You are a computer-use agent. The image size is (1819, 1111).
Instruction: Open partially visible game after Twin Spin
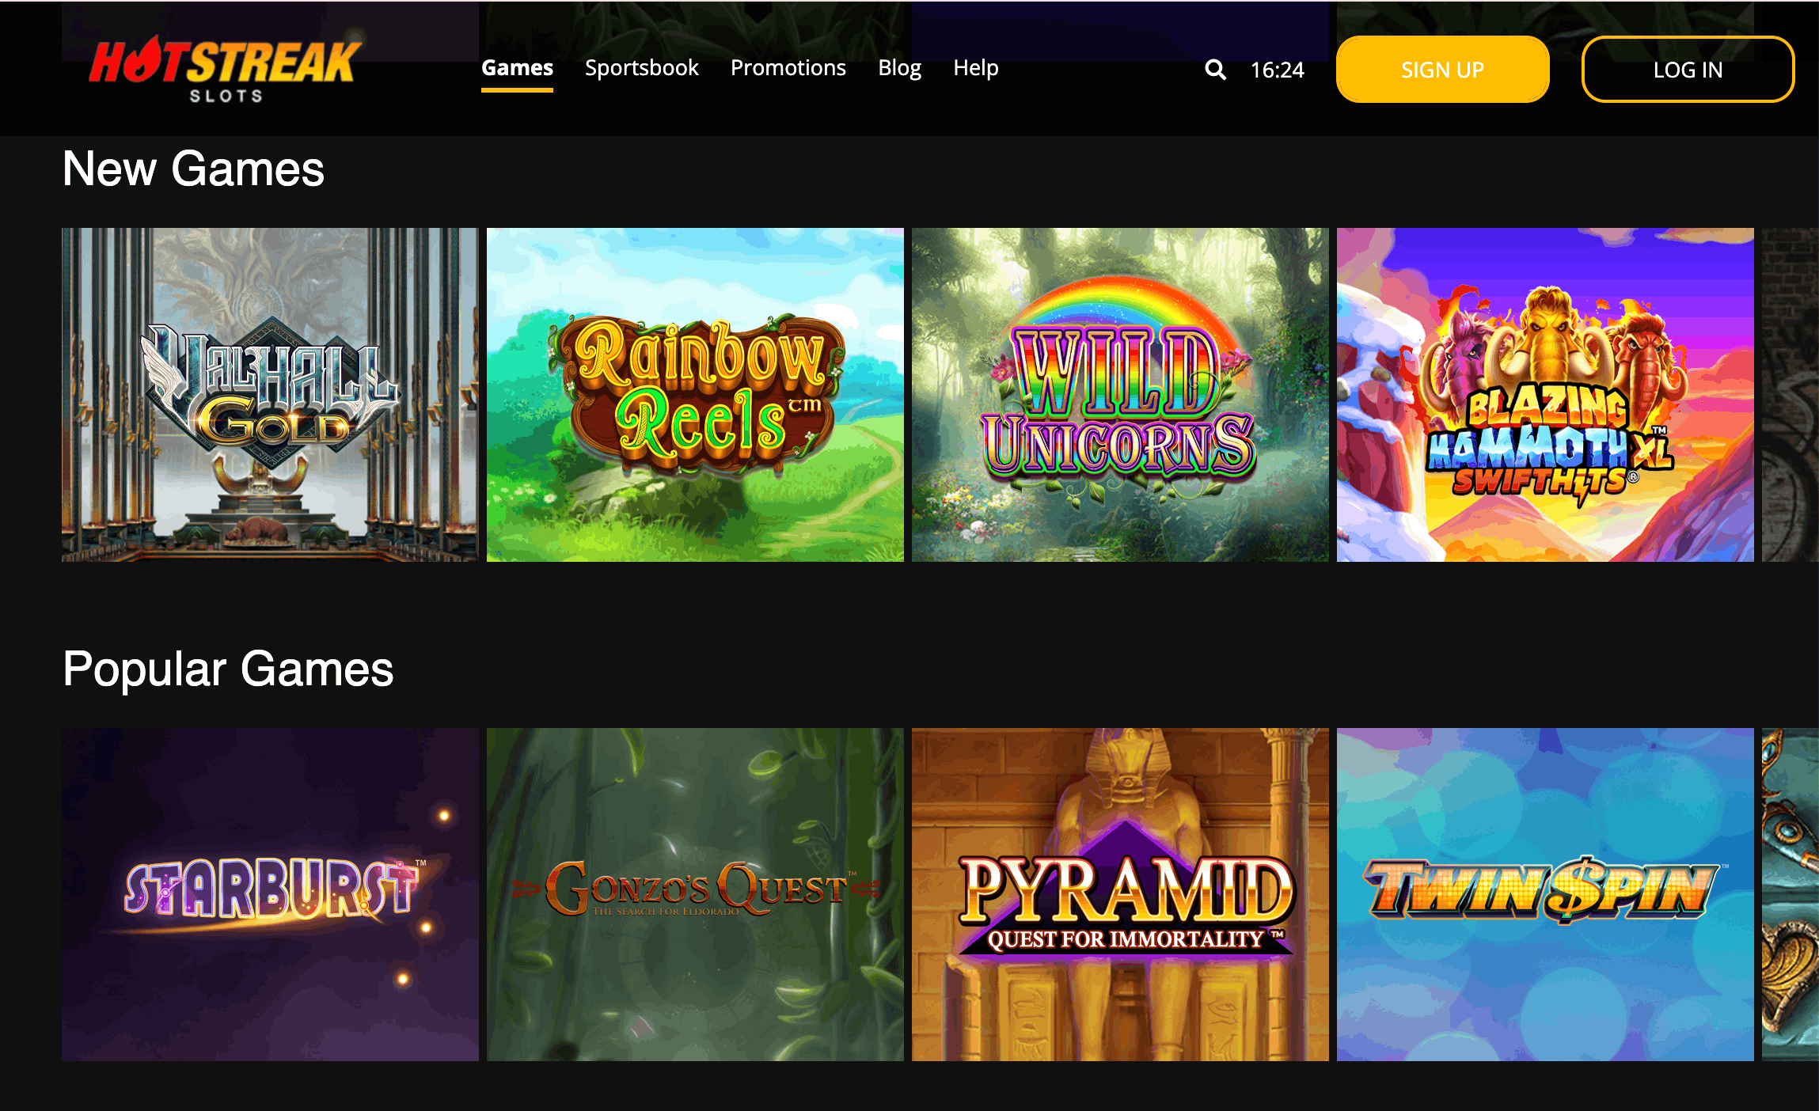(x=1791, y=894)
